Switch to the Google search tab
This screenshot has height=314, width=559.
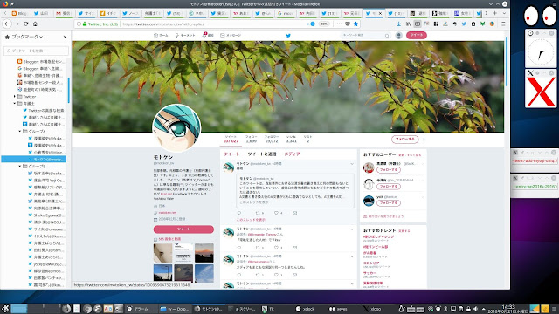286,14
